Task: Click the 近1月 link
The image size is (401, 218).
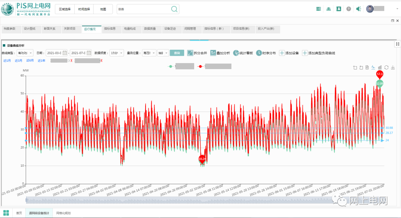Action: tap(7, 61)
